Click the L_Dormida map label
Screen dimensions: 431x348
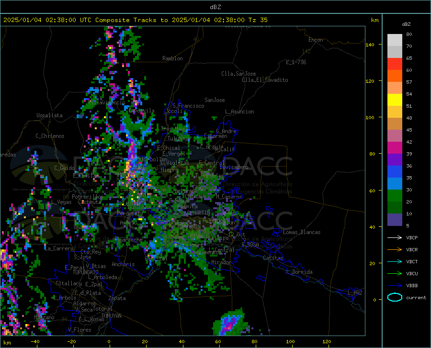point(299,272)
